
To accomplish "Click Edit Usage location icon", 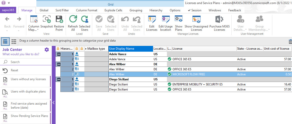I will tap(165, 20).
